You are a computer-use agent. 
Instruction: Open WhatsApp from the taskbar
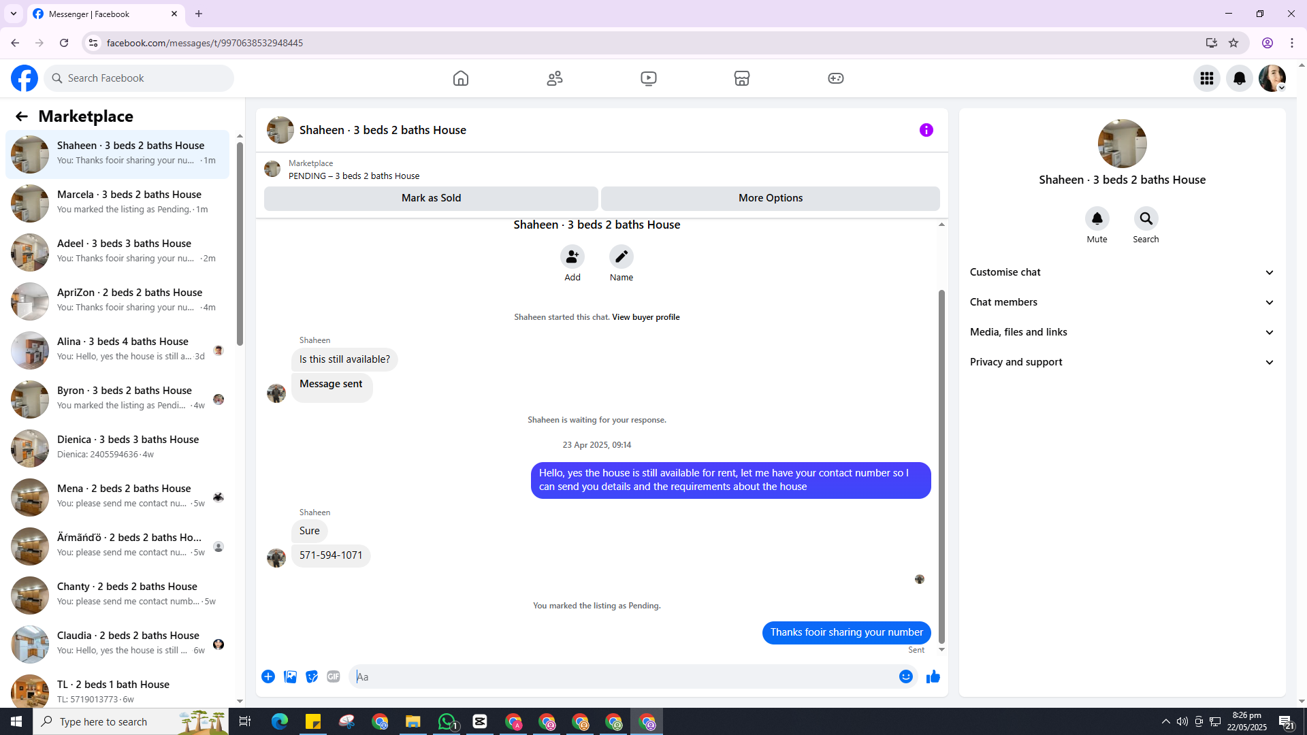click(x=447, y=721)
